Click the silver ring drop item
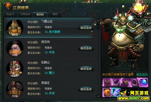The image size is (151, 102). click(x=134, y=82)
